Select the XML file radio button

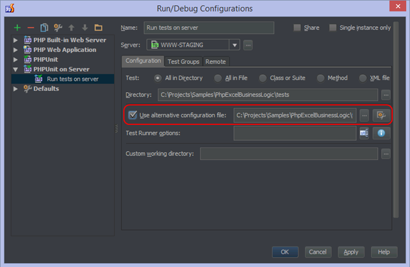pos(363,78)
